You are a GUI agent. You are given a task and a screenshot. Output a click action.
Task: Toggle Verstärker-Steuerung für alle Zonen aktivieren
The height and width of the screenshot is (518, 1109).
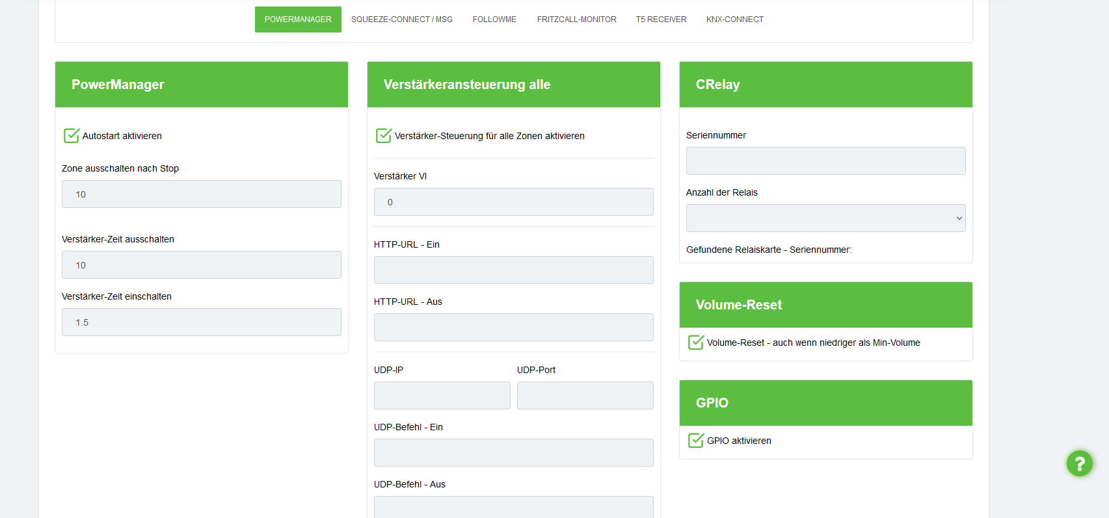click(384, 136)
